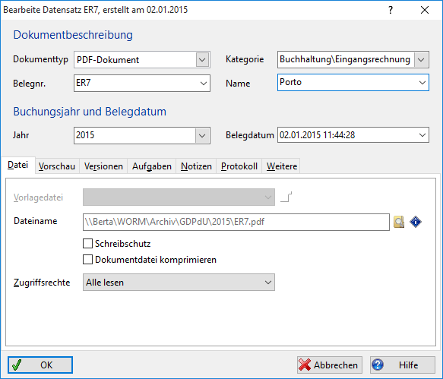Tick Dokumentdatei komprimieren checkbox
Screen dimensions: 443x379
87,259
